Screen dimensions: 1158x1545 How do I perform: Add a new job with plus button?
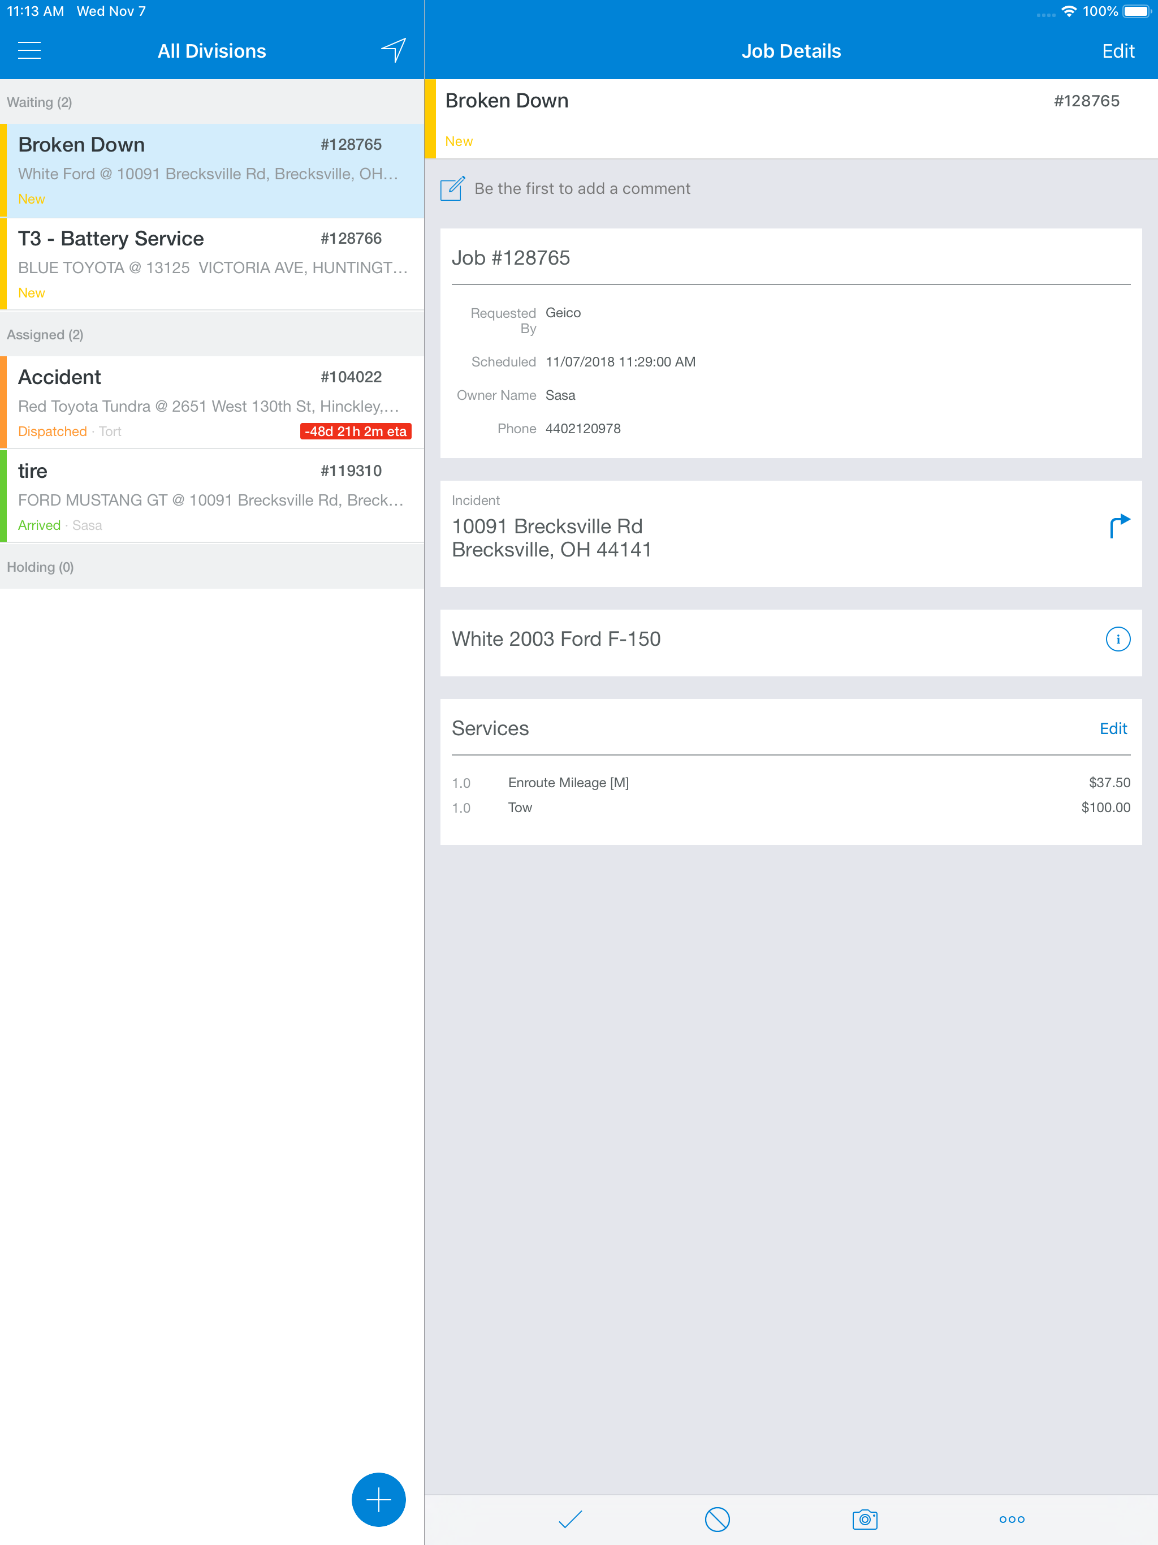point(378,1499)
